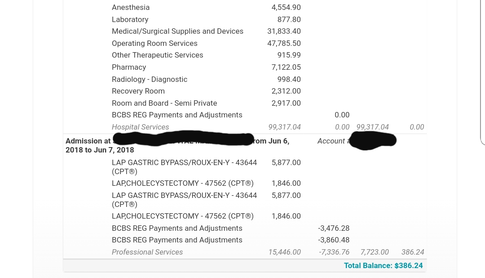Select the Professional Services subtotal row
Screen dimensions: 485x278
(x=245, y=252)
